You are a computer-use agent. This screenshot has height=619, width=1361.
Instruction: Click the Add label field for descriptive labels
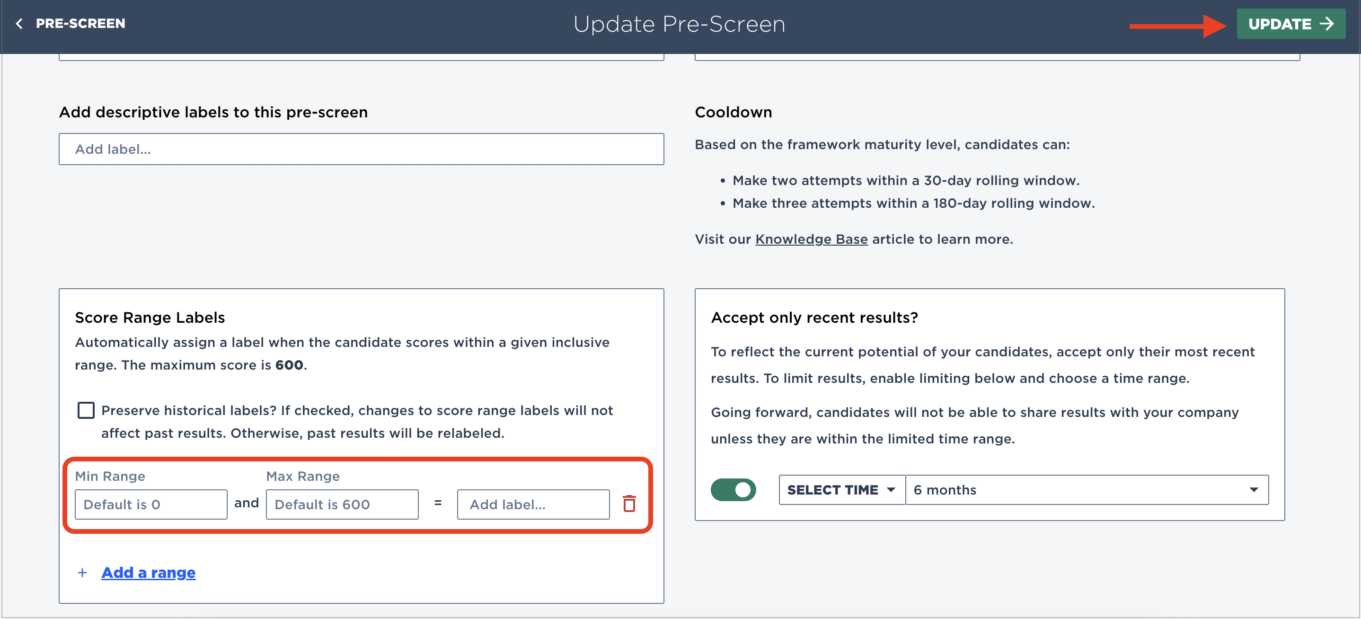(x=362, y=149)
